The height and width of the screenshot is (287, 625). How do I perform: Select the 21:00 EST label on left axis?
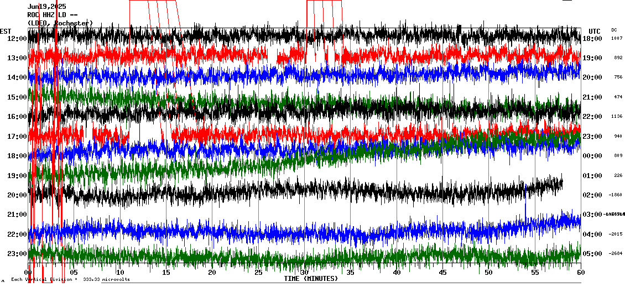pos(17,215)
